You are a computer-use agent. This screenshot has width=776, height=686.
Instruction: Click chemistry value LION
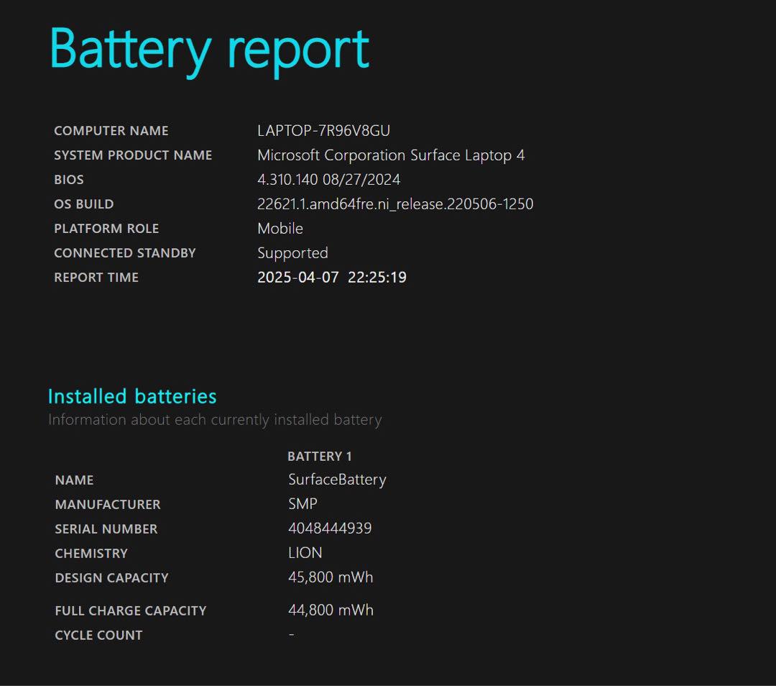[x=305, y=553]
